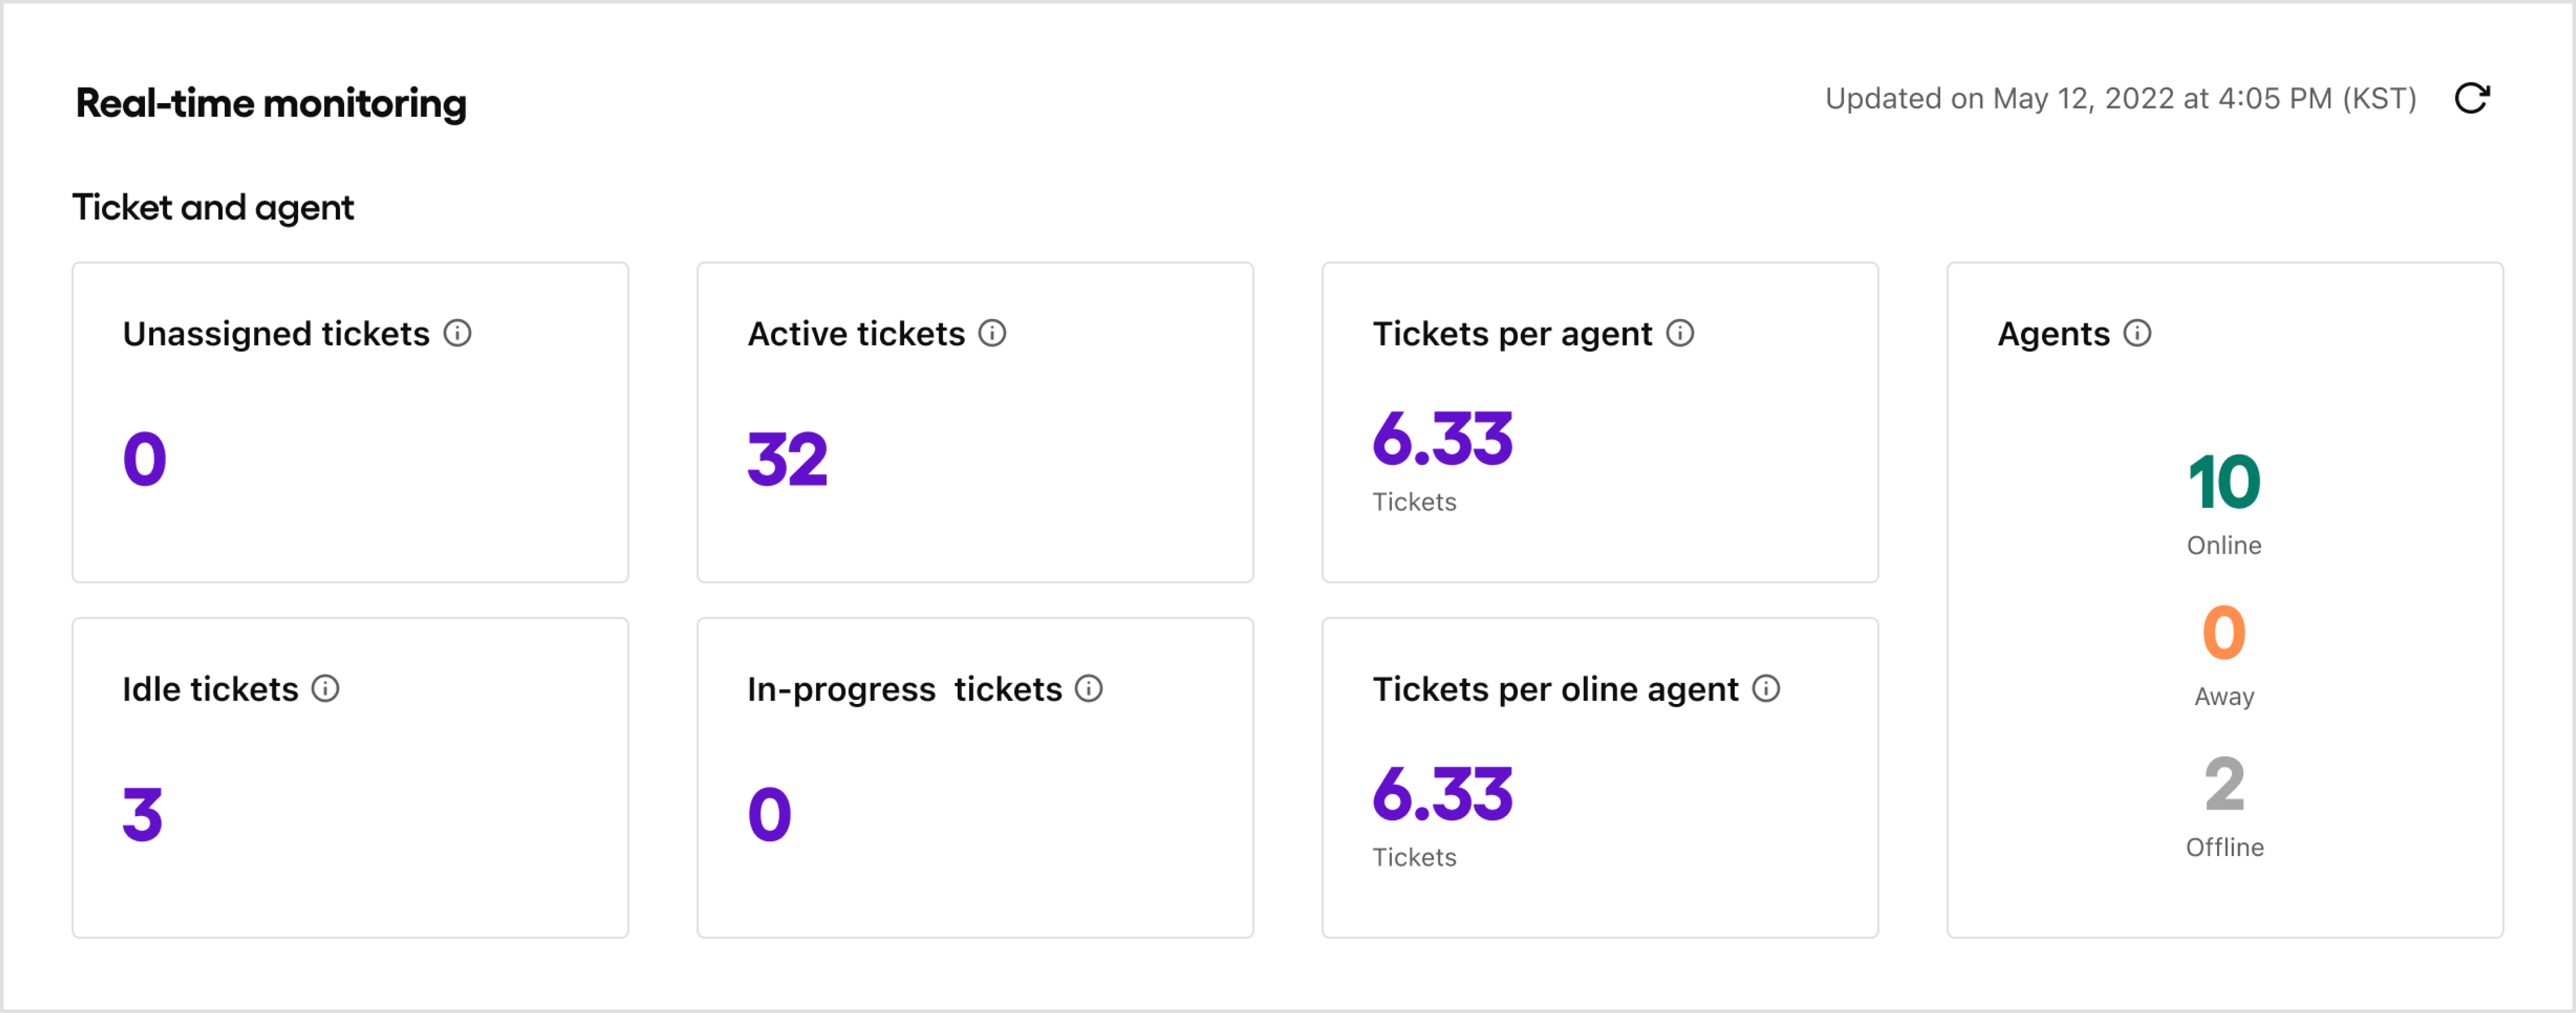Click the info icon next to Unassigned tickets
2576x1013 pixels.
pos(457,333)
